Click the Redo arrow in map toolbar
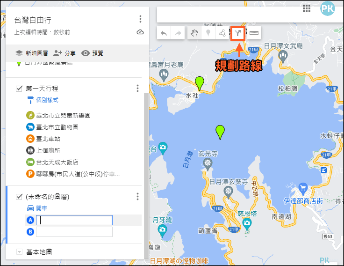Image resolution: width=344 pixels, height=266 pixels. pos(178,33)
